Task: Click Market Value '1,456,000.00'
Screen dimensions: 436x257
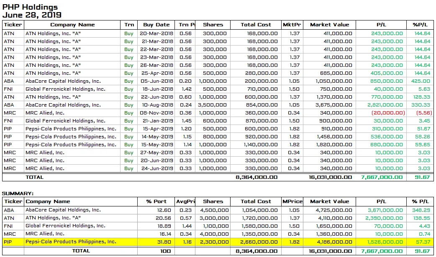Action: click(x=334, y=137)
